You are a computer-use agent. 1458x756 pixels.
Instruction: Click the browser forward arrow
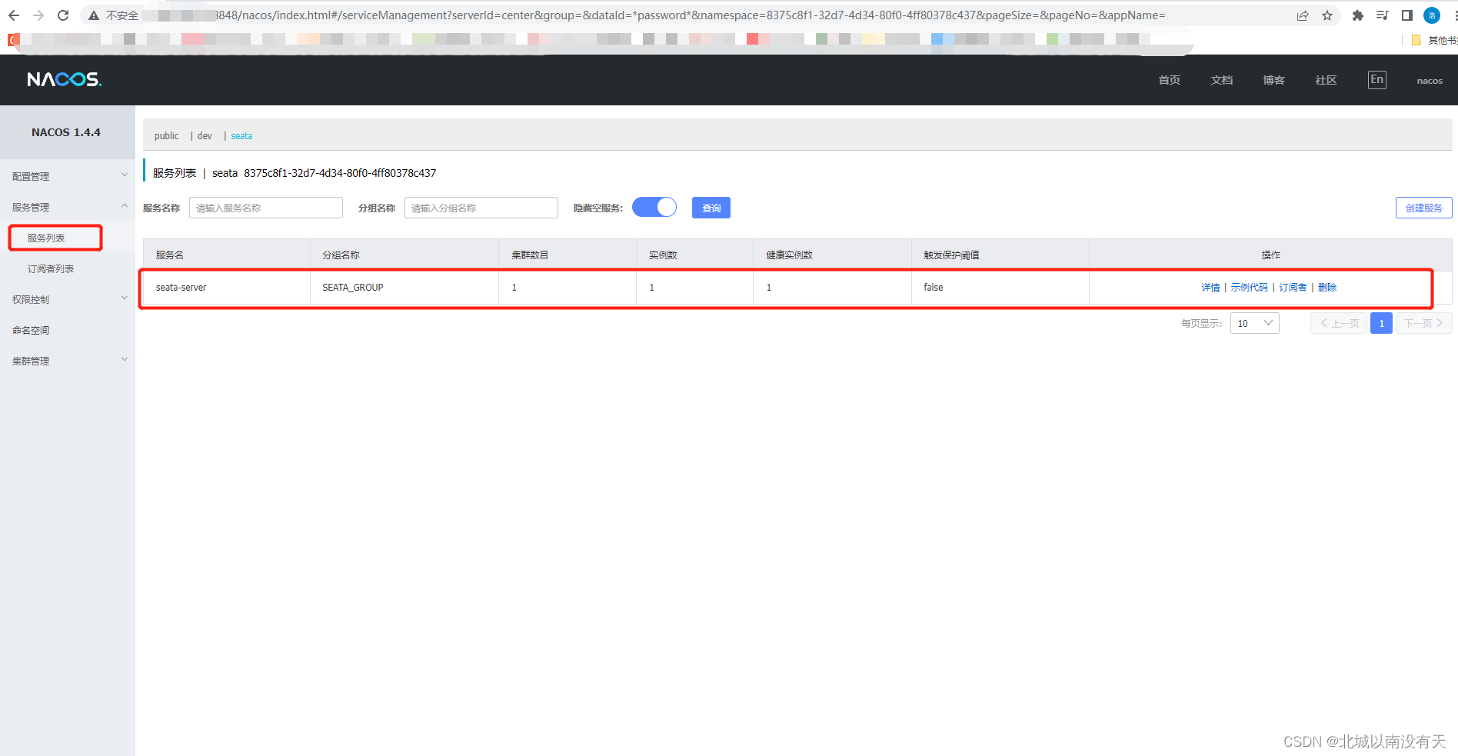tap(38, 15)
